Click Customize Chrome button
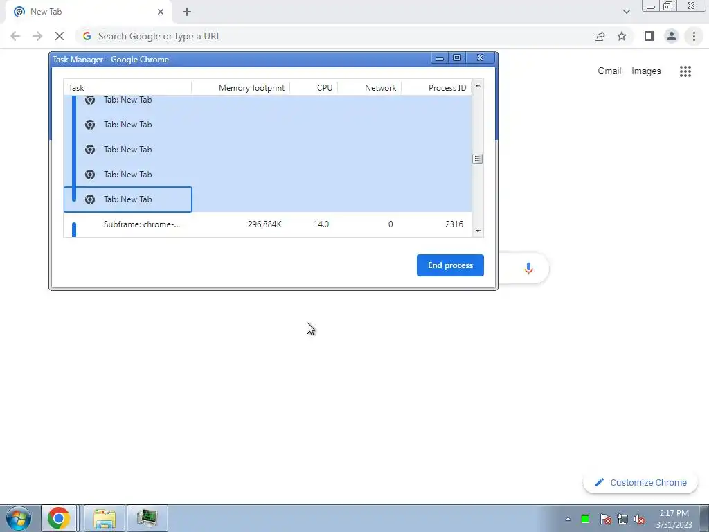Screen dimensions: 709x532 [640, 482]
